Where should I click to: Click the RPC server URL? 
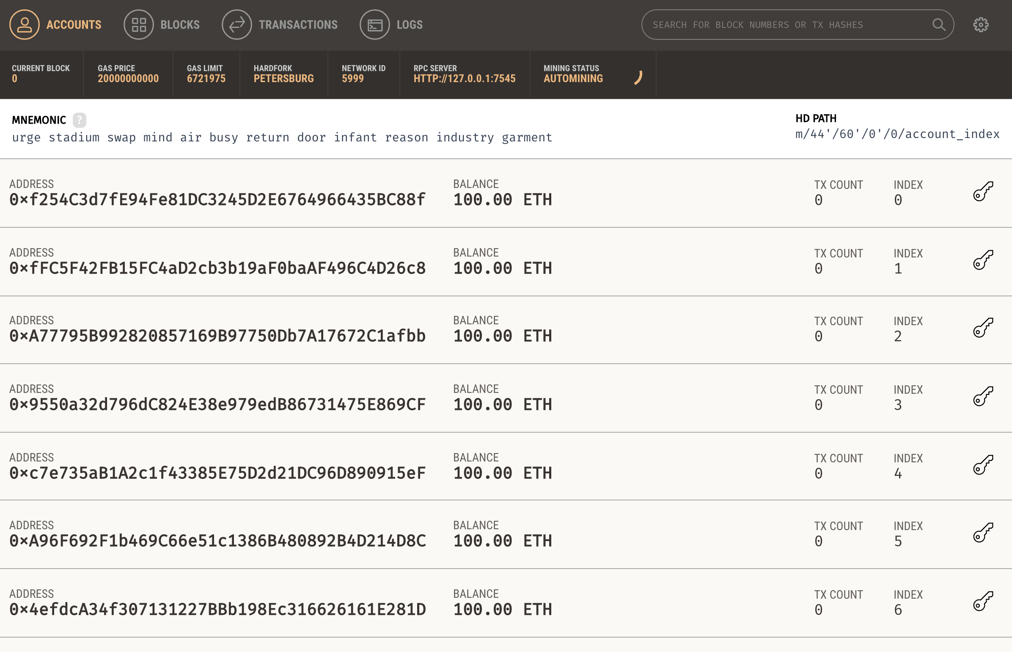coord(464,79)
